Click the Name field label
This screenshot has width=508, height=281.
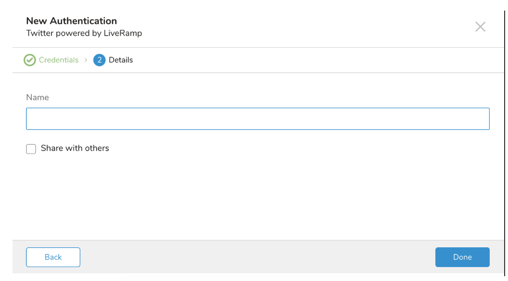(x=38, y=97)
